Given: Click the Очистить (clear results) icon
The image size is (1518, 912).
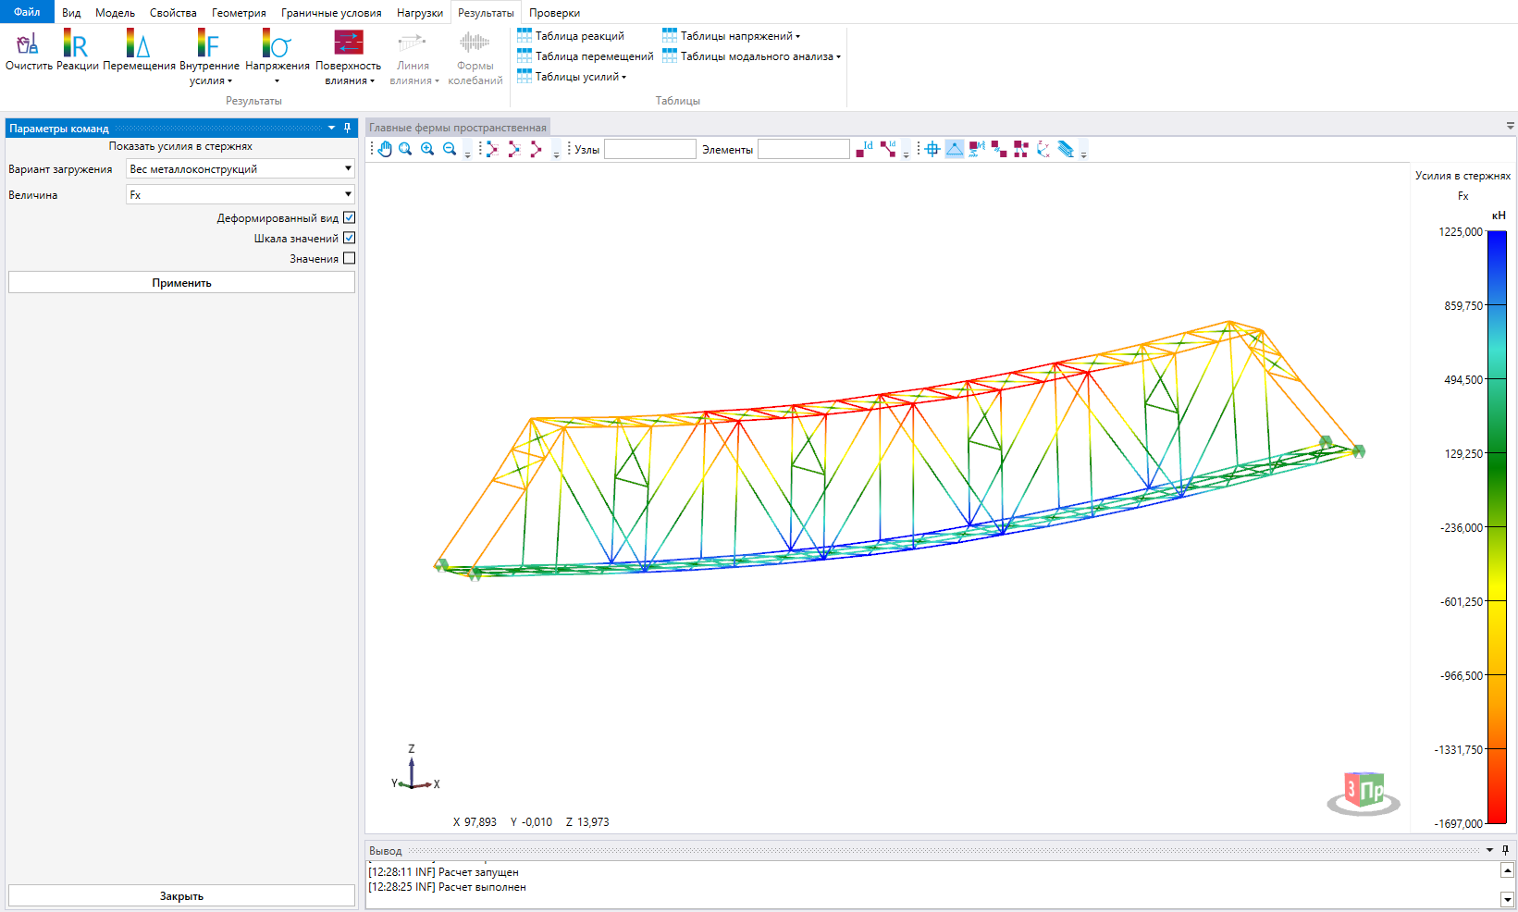Looking at the screenshot, I should [x=29, y=43].
